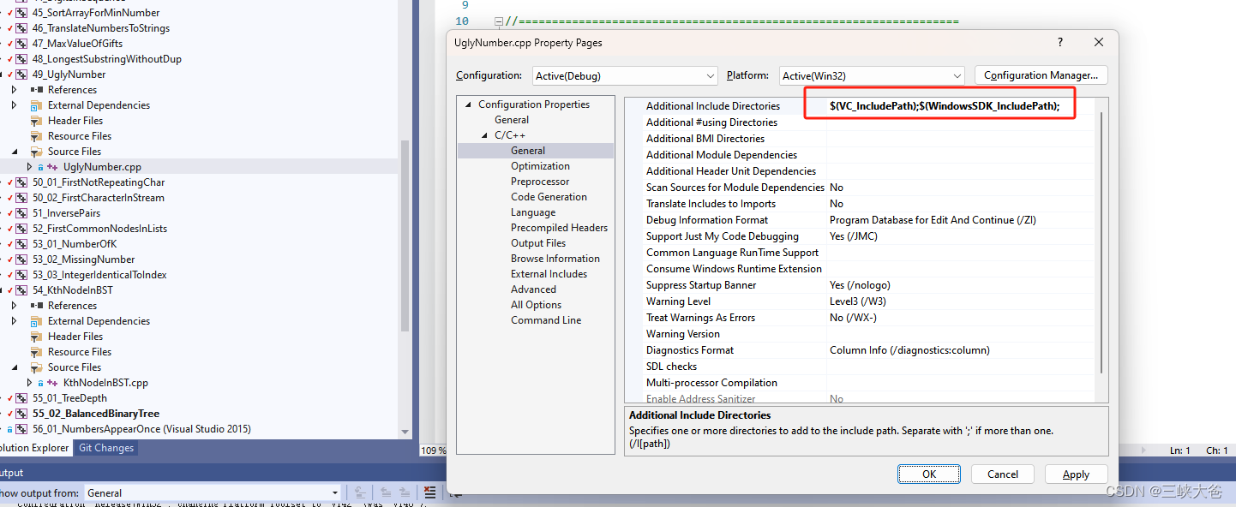Image resolution: width=1236 pixels, height=507 pixels.
Task: Switch to Git Changes tab
Action: pyautogui.click(x=106, y=448)
